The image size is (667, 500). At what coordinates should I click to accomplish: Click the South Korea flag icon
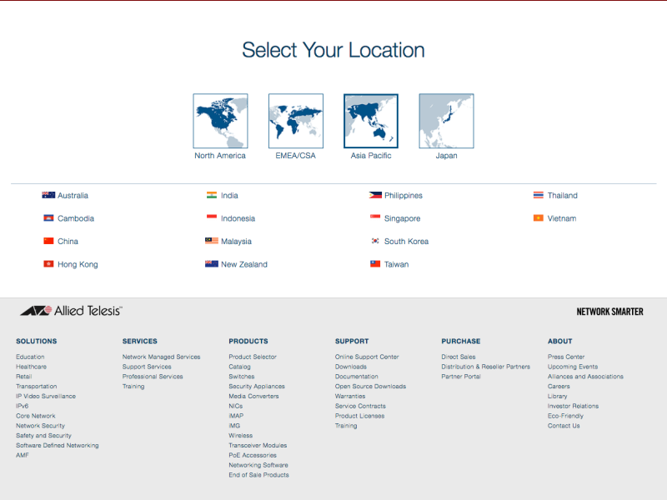pos(375,242)
